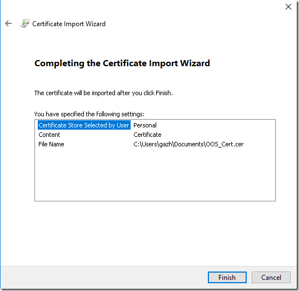The width and height of the screenshot is (299, 291).
Task: Click the certificate will be imported sentence
Action: [103, 93]
